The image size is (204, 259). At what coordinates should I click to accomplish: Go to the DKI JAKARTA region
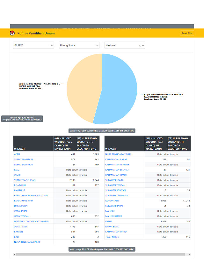[x=21, y=206]
